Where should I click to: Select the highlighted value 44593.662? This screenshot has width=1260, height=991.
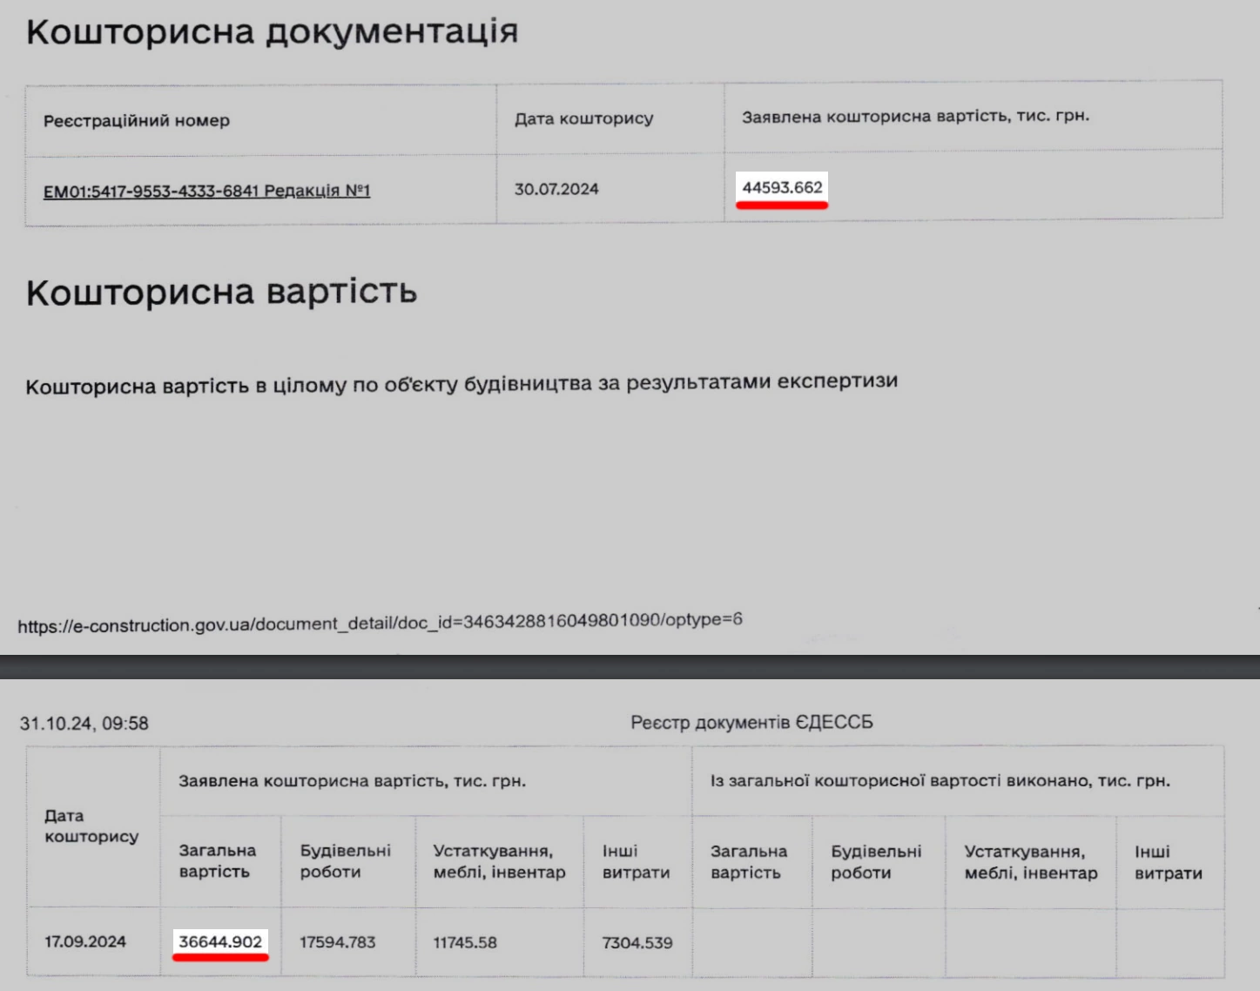(782, 187)
